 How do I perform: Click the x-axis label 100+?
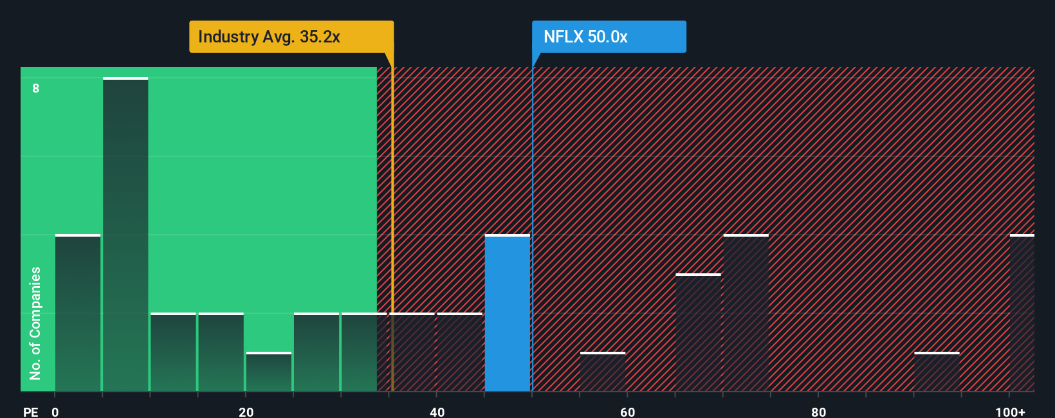[x=1011, y=412]
